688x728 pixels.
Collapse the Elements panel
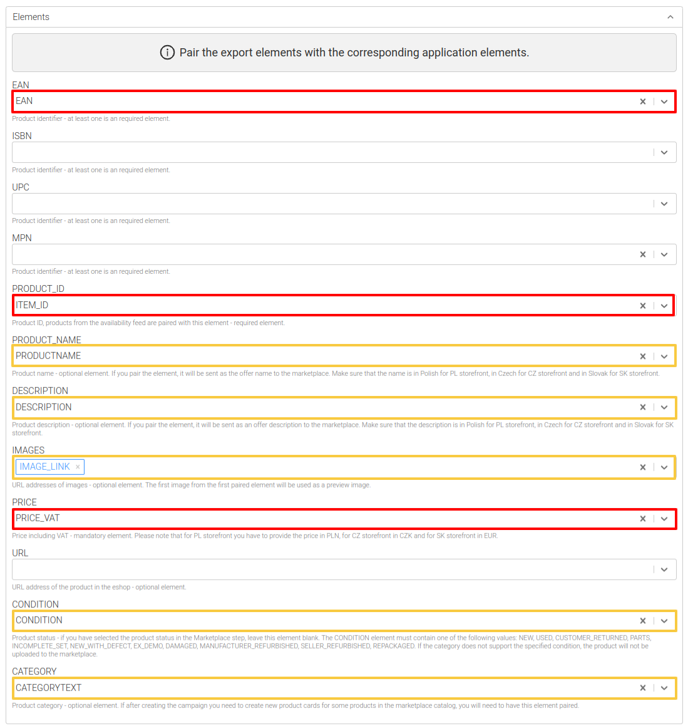click(670, 17)
